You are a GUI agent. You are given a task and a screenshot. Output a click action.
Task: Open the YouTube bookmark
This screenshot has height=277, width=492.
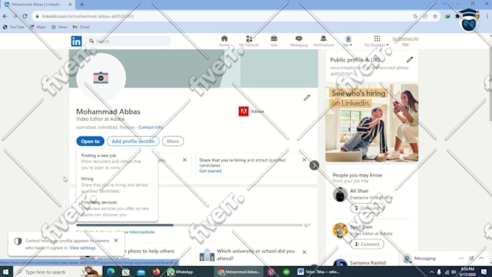click(x=14, y=27)
